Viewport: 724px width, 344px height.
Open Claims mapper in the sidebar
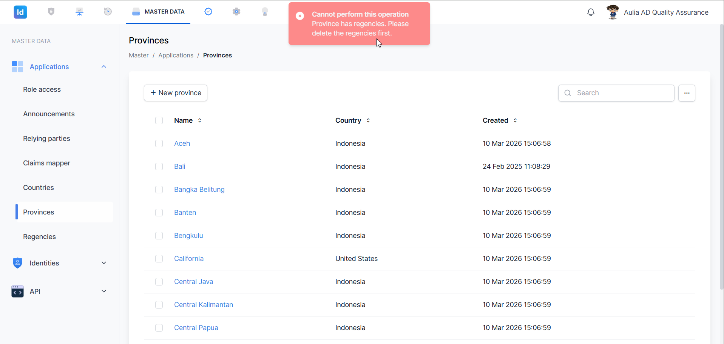46,163
